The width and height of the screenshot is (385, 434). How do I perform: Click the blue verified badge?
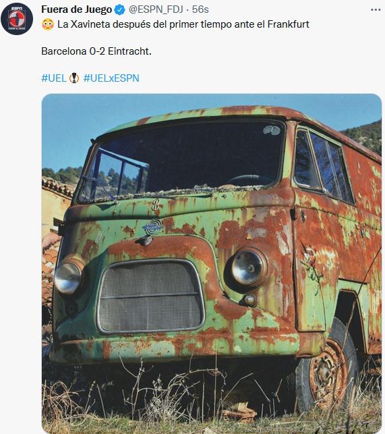(119, 10)
